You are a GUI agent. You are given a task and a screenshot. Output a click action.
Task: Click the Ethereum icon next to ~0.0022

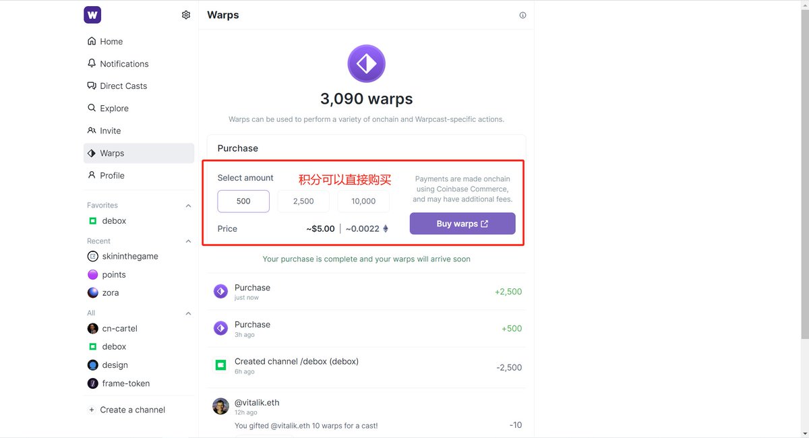click(x=386, y=228)
